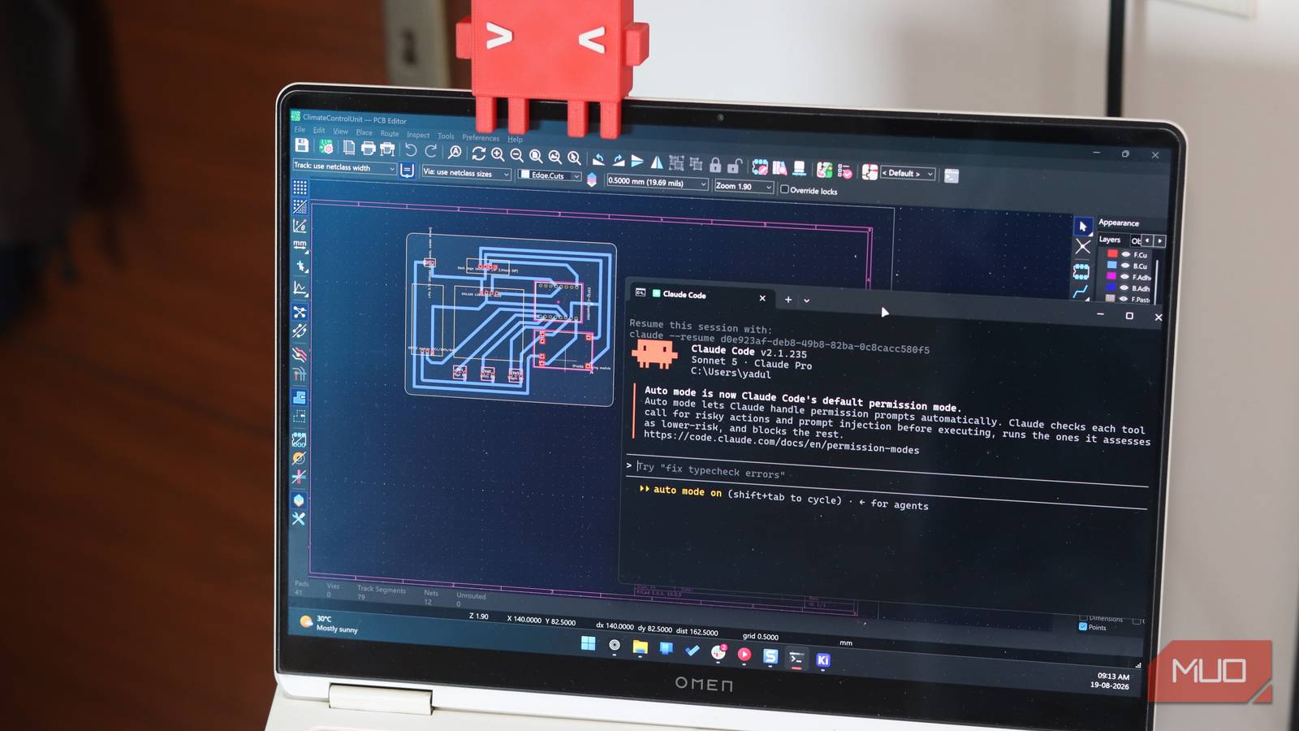
Task: Click the Redo arrow icon
Action: click(x=430, y=150)
